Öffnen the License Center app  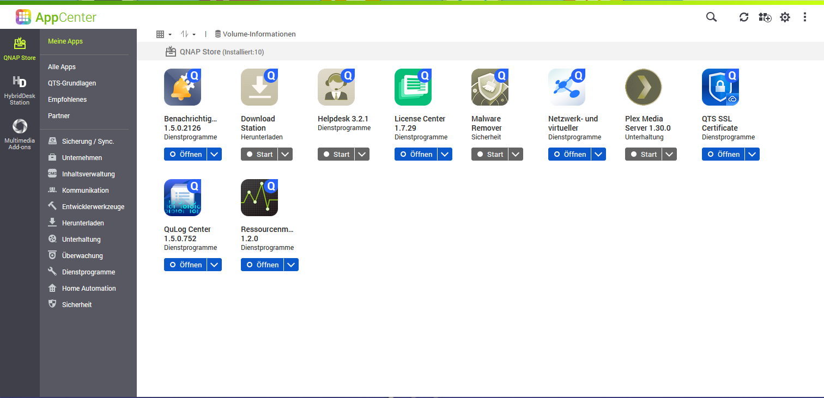416,154
